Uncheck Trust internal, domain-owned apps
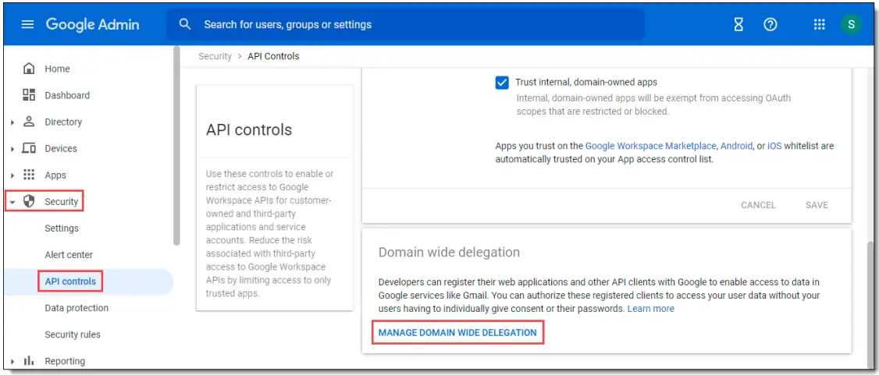 click(502, 83)
